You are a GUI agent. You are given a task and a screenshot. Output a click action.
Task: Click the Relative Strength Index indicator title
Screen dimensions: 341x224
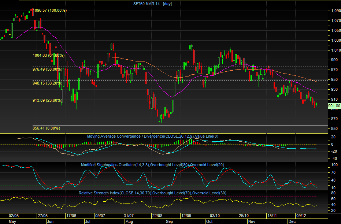[152, 193]
